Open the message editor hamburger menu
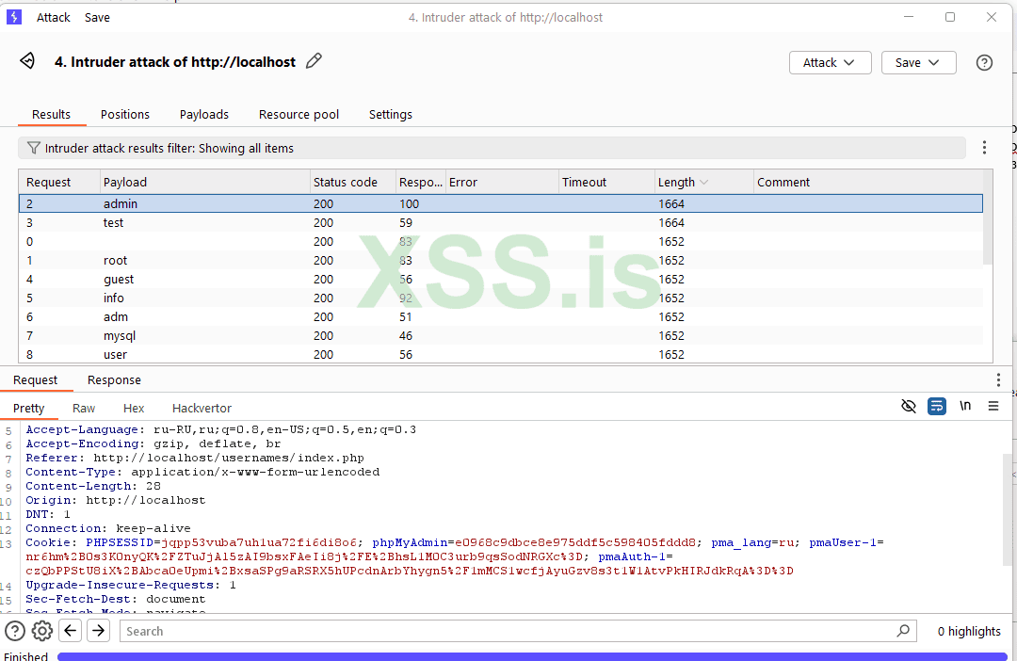Image resolution: width=1017 pixels, height=661 pixels. [993, 407]
